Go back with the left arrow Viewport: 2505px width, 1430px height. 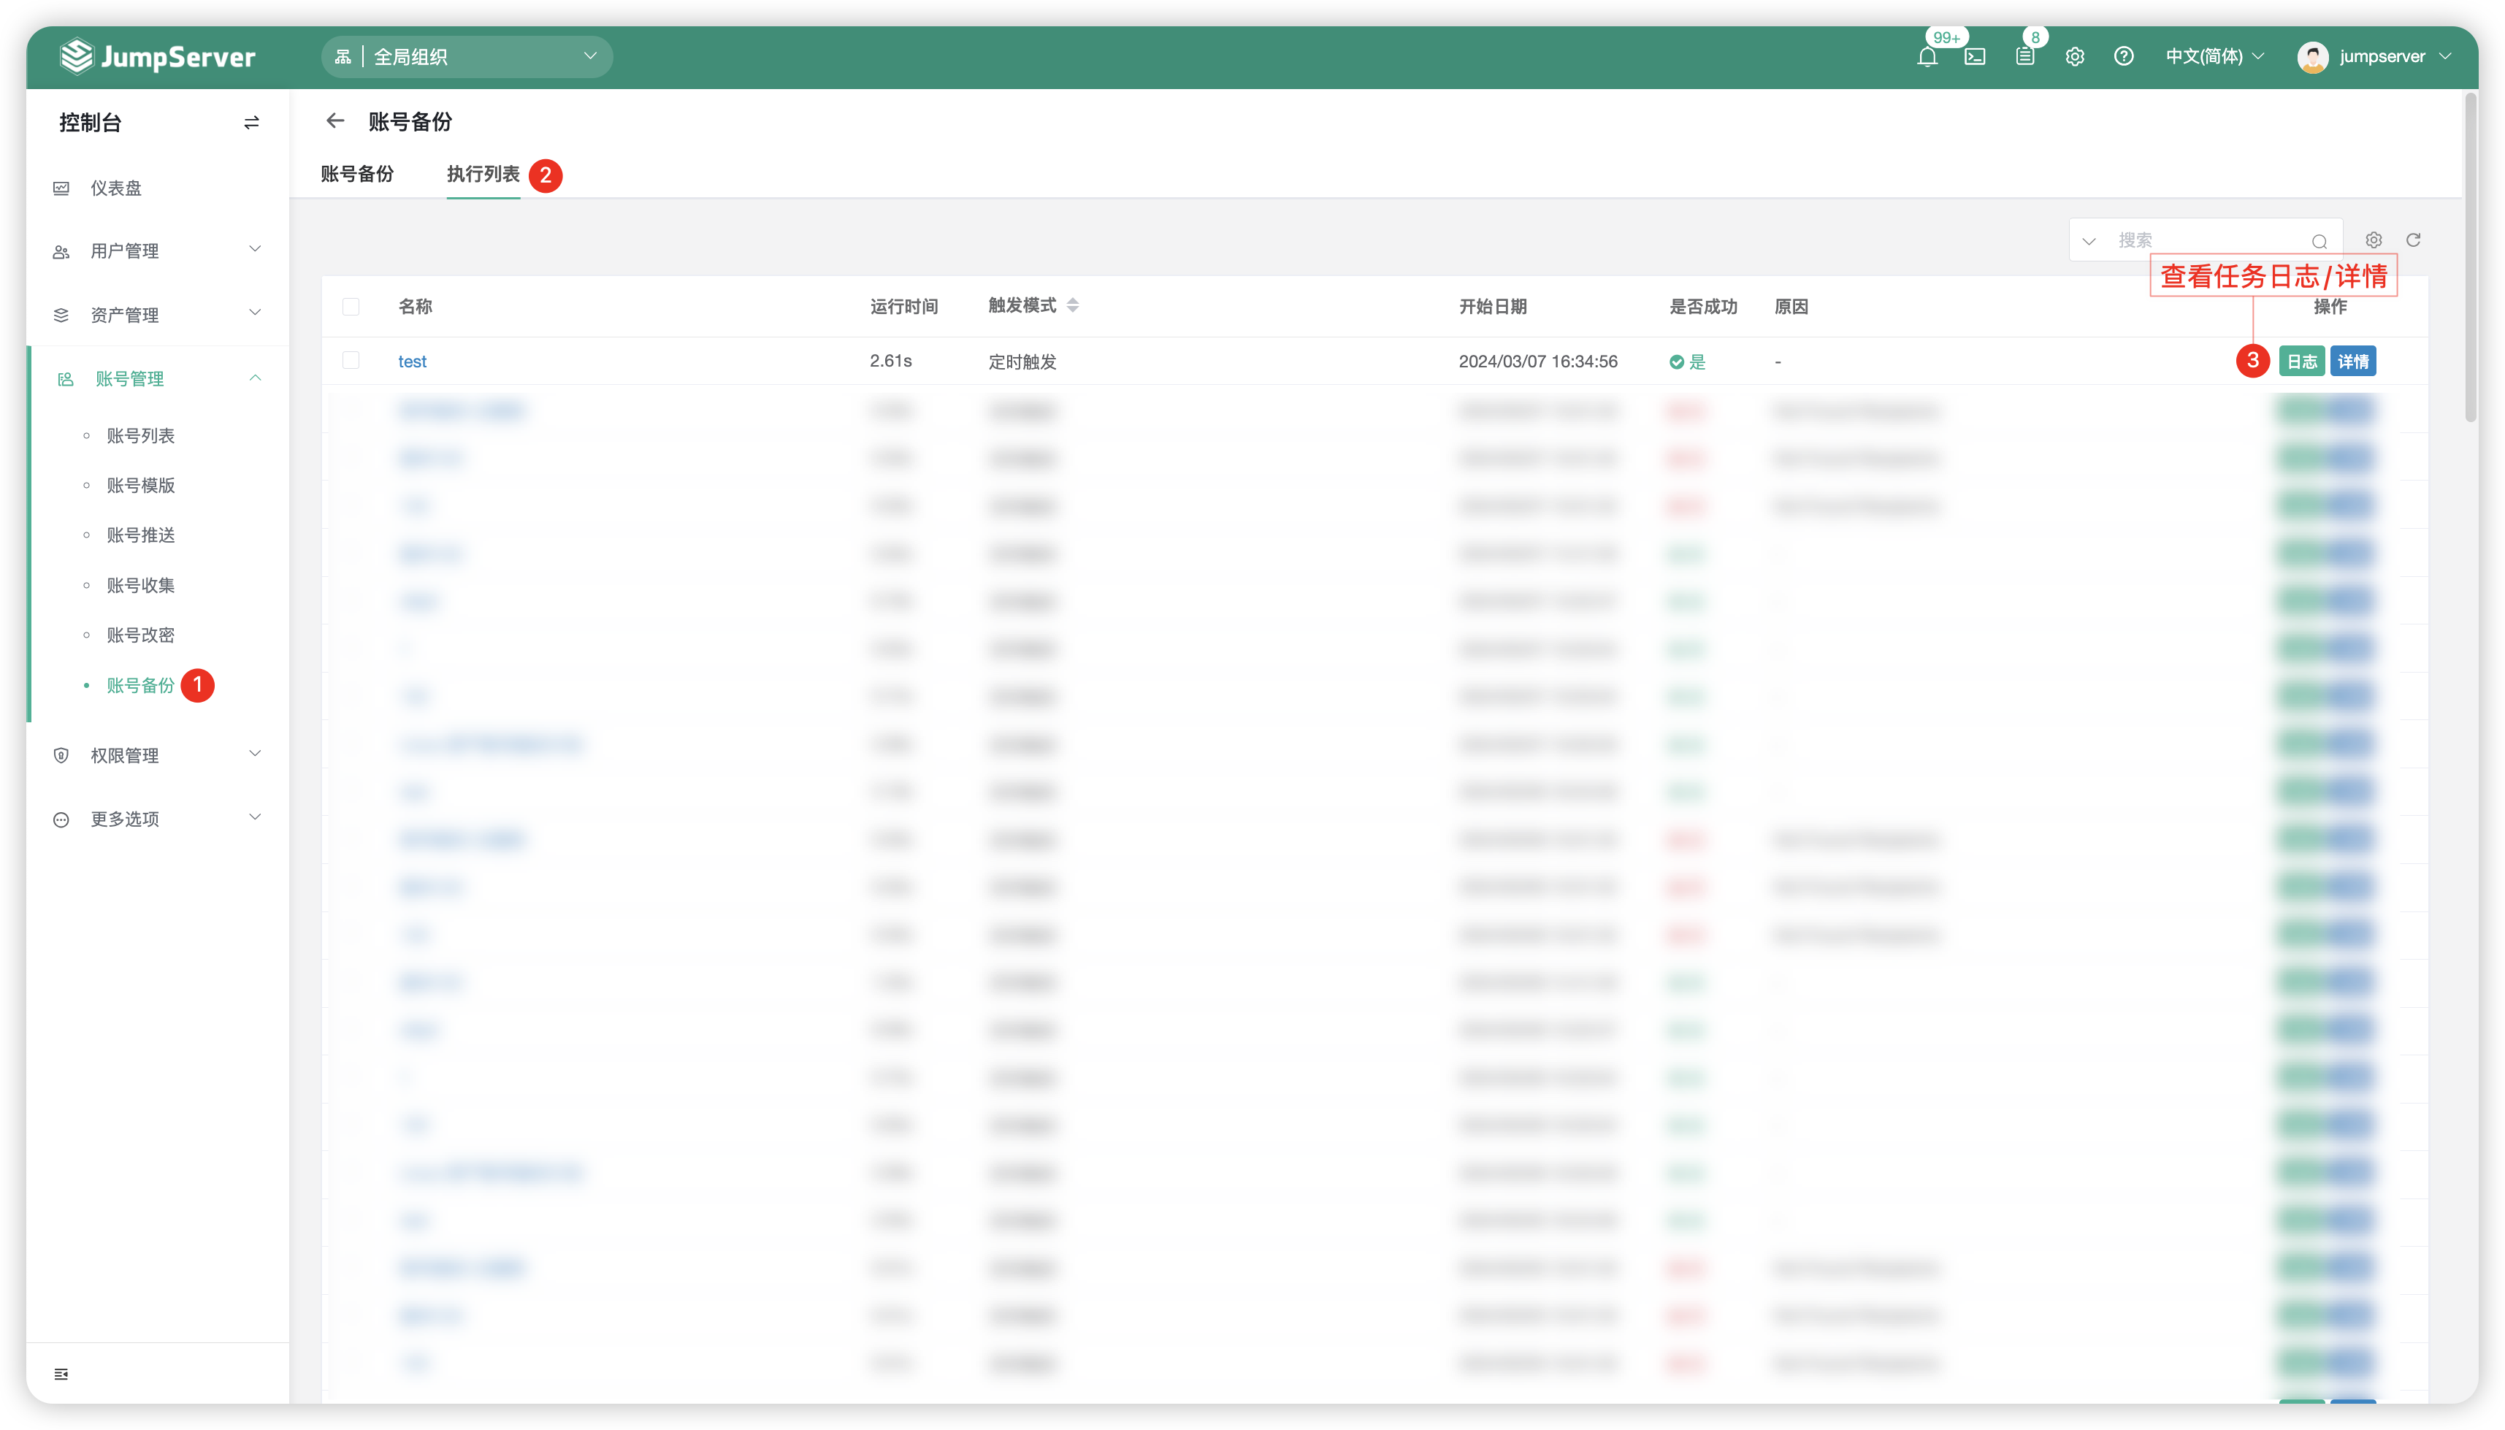(336, 121)
